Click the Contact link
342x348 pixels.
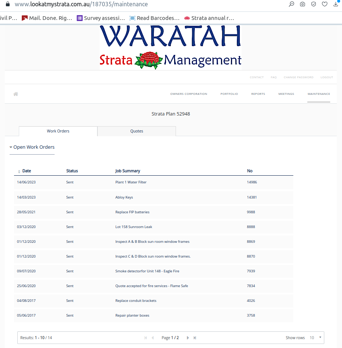point(257,77)
